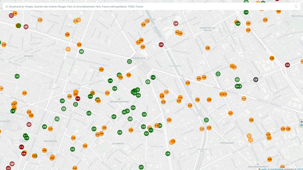Open the orange 3.99 marker
303x170 pixels.
(x=104, y=128)
